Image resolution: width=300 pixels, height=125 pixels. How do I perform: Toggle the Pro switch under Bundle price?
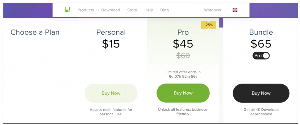[x=261, y=55]
